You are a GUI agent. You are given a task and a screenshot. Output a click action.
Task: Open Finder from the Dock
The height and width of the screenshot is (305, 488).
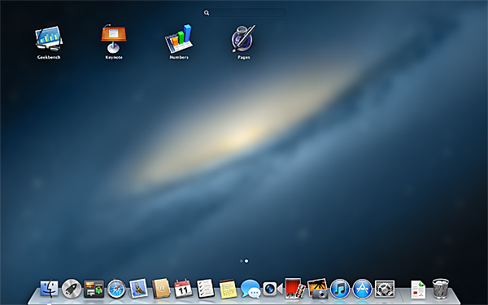[49, 289]
